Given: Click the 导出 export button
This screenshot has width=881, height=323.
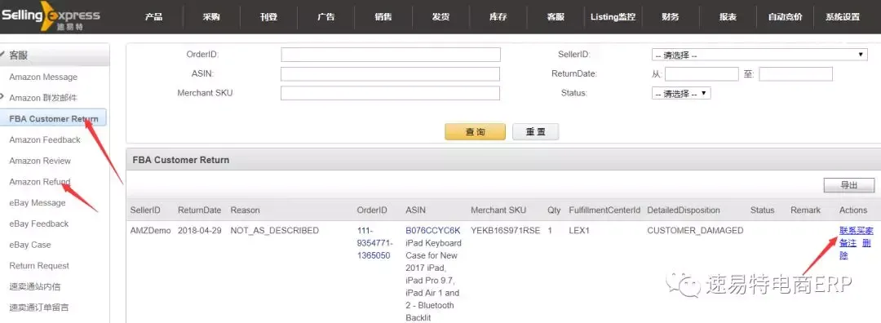Looking at the screenshot, I should tap(849, 185).
